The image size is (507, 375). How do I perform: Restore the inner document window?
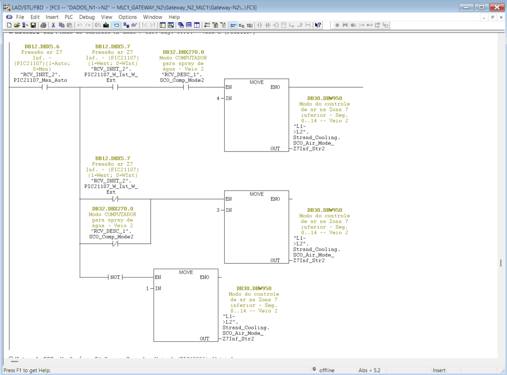point(493,17)
